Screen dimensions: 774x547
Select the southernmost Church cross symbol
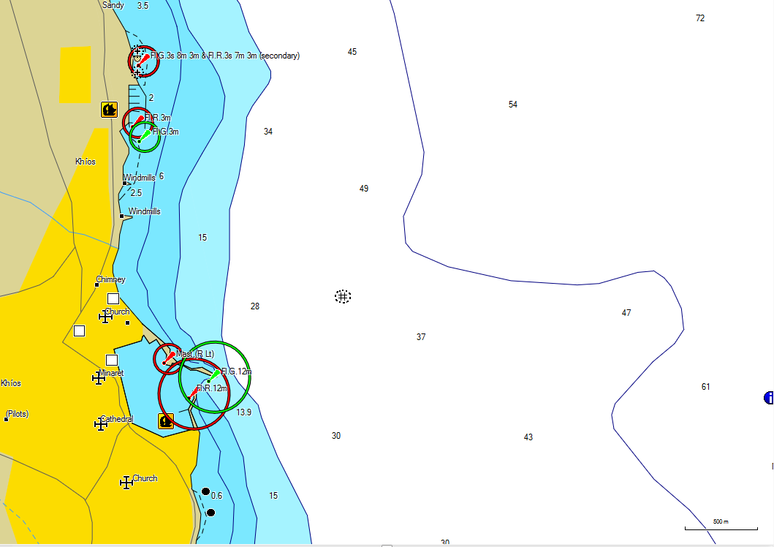tap(126, 482)
